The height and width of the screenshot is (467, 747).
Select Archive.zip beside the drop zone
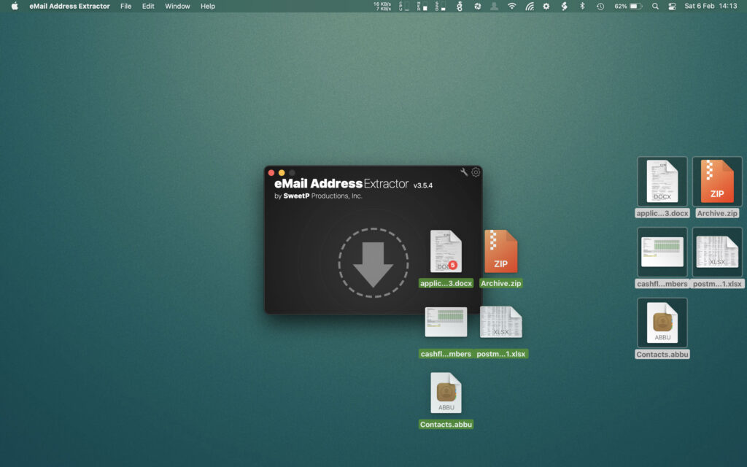coord(500,252)
